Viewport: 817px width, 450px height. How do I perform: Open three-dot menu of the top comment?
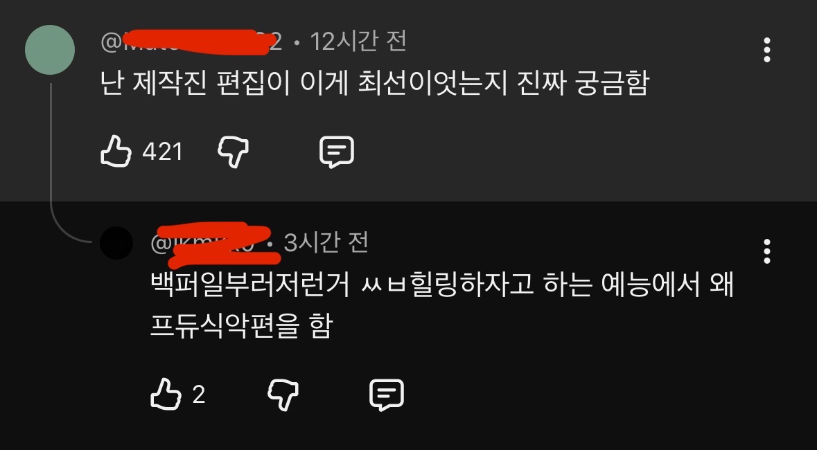tap(766, 50)
